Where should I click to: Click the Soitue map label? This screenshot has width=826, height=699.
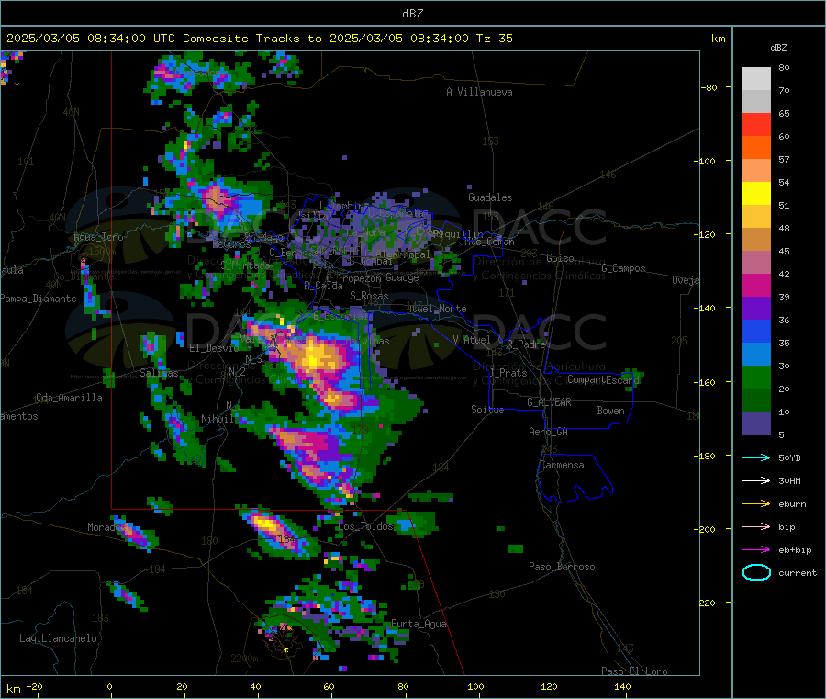pyautogui.click(x=487, y=410)
